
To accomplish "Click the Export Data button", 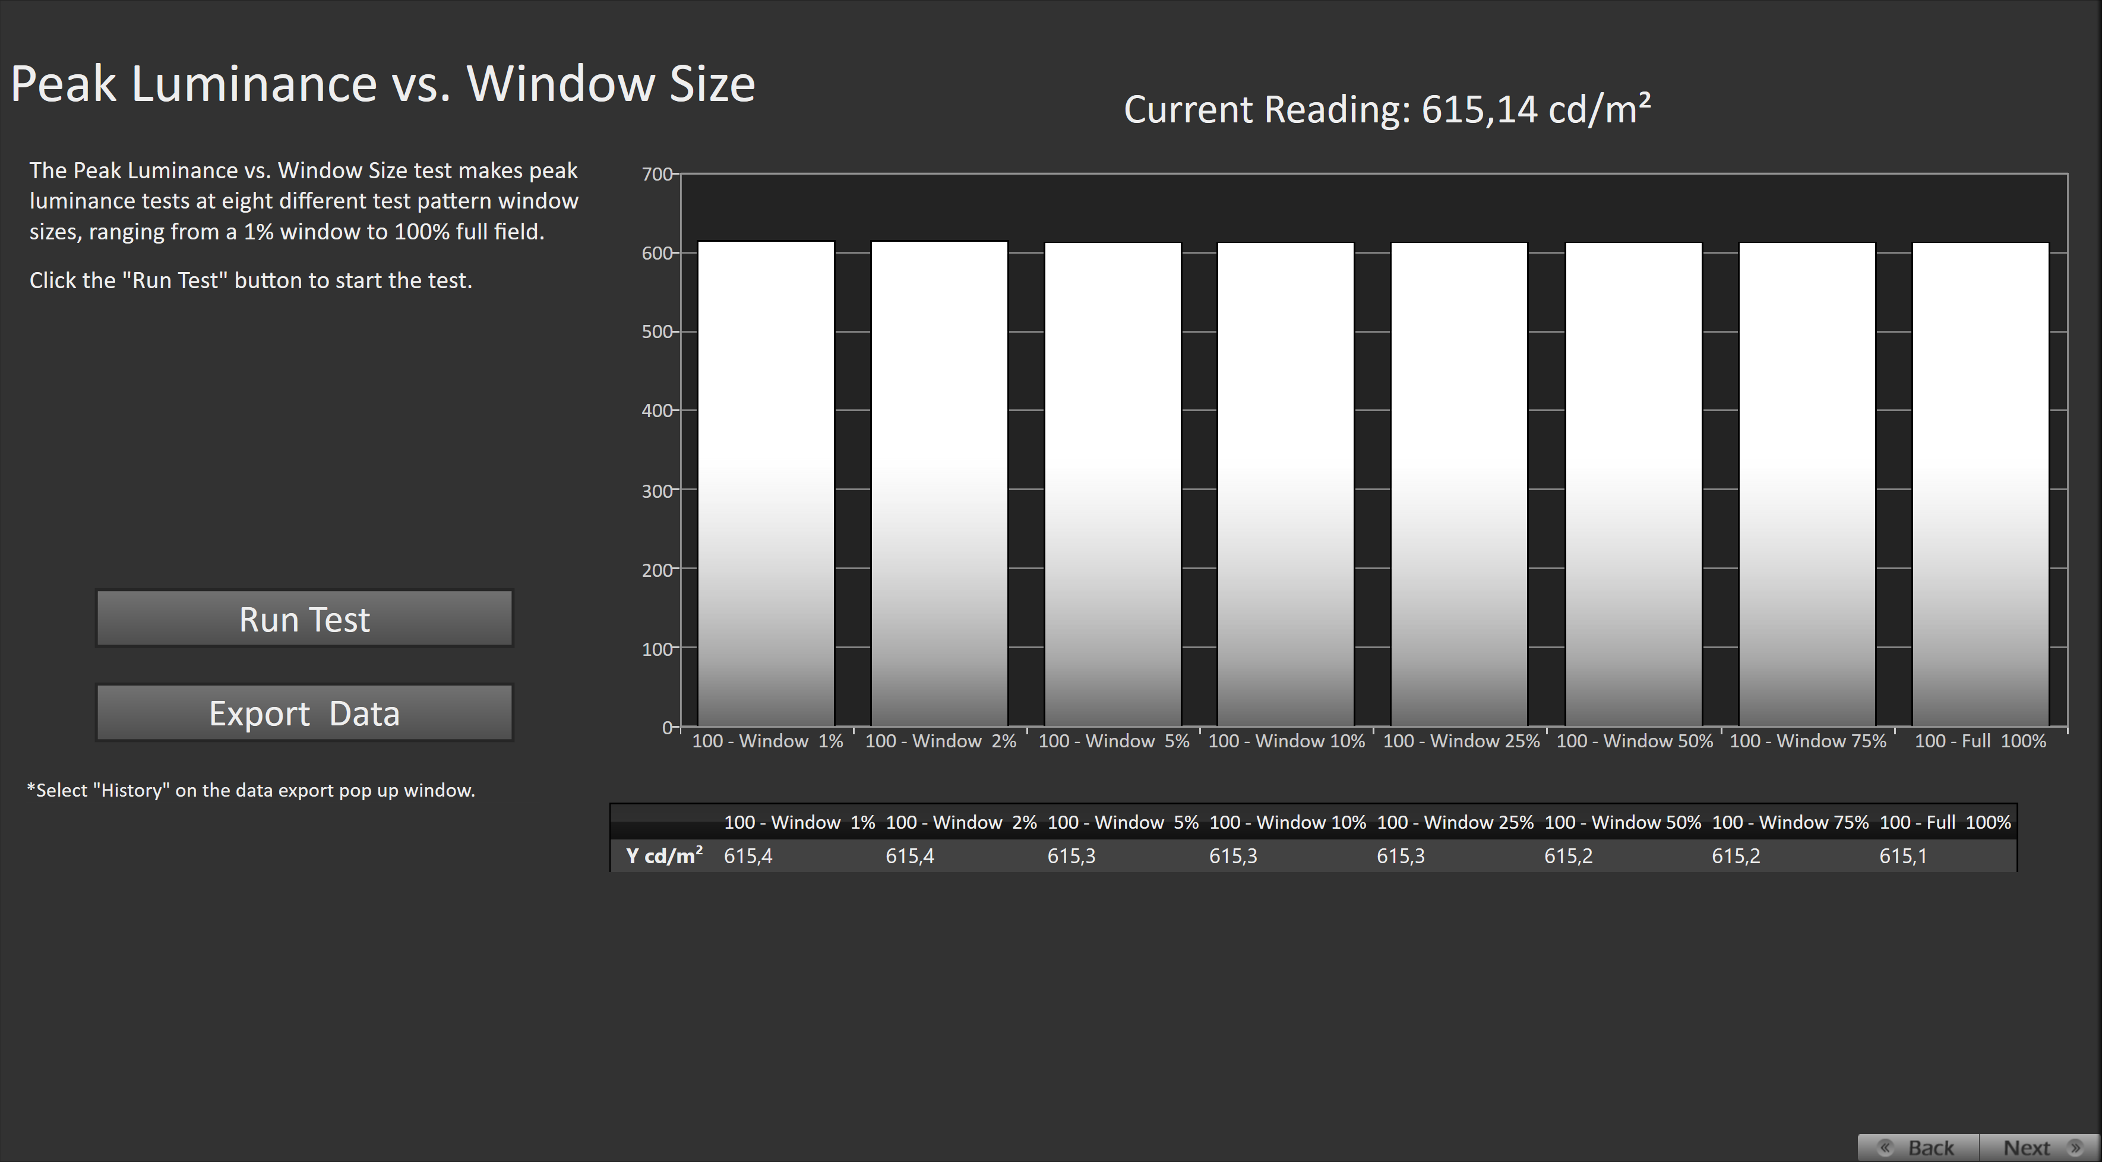I will [304, 712].
